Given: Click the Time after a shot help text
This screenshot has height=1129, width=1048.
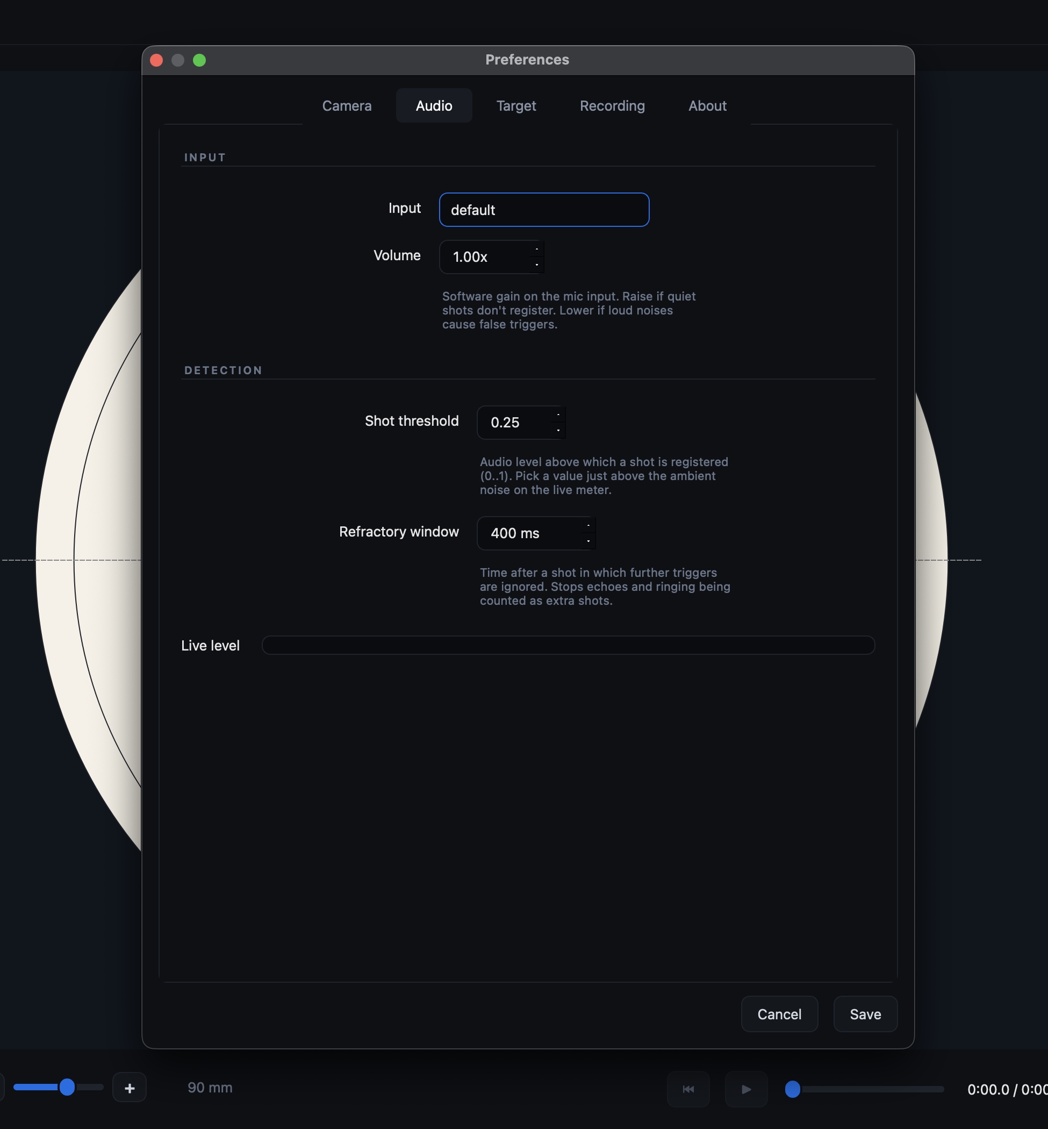Looking at the screenshot, I should (x=605, y=587).
